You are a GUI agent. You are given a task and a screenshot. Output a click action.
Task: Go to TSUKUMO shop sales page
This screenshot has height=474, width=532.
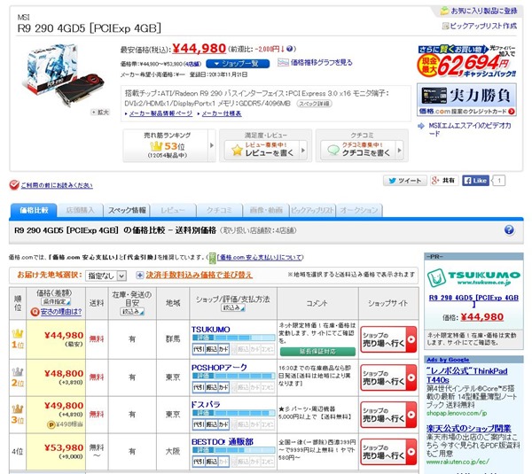[388, 339]
